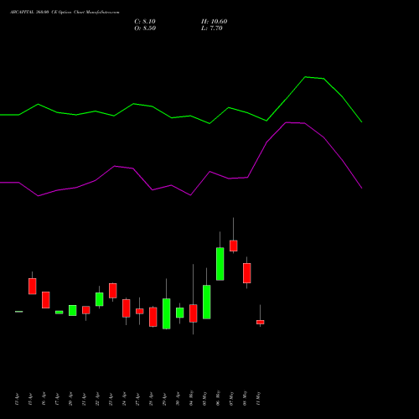The width and height of the screenshot is (419, 419).
Task: Click the 08 May date label
Action: [x=245, y=398]
